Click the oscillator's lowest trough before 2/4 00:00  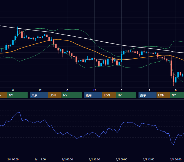tap(173, 144)
